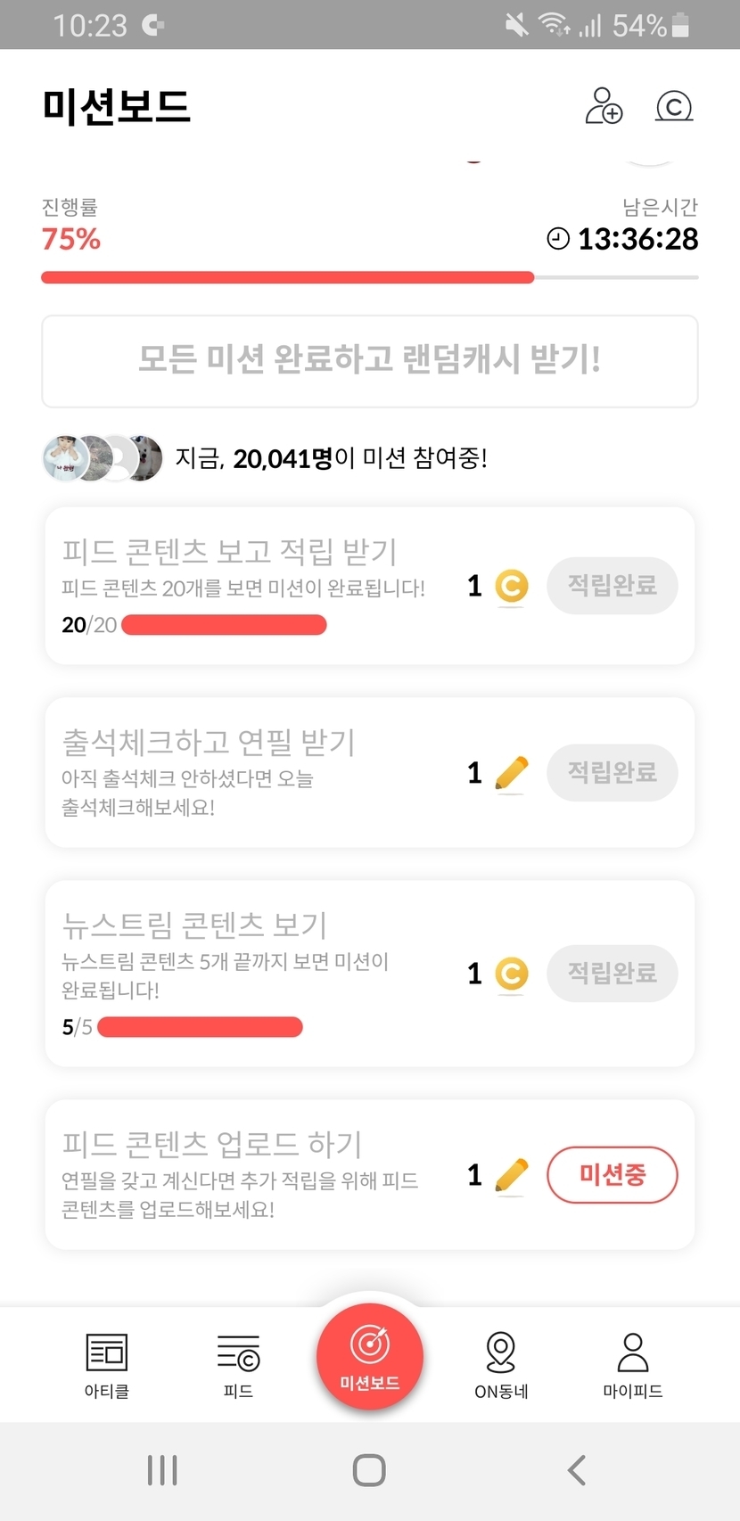Click the pencil icon on feed upload mission
This screenshot has width=740, height=1521.
coord(511,1175)
